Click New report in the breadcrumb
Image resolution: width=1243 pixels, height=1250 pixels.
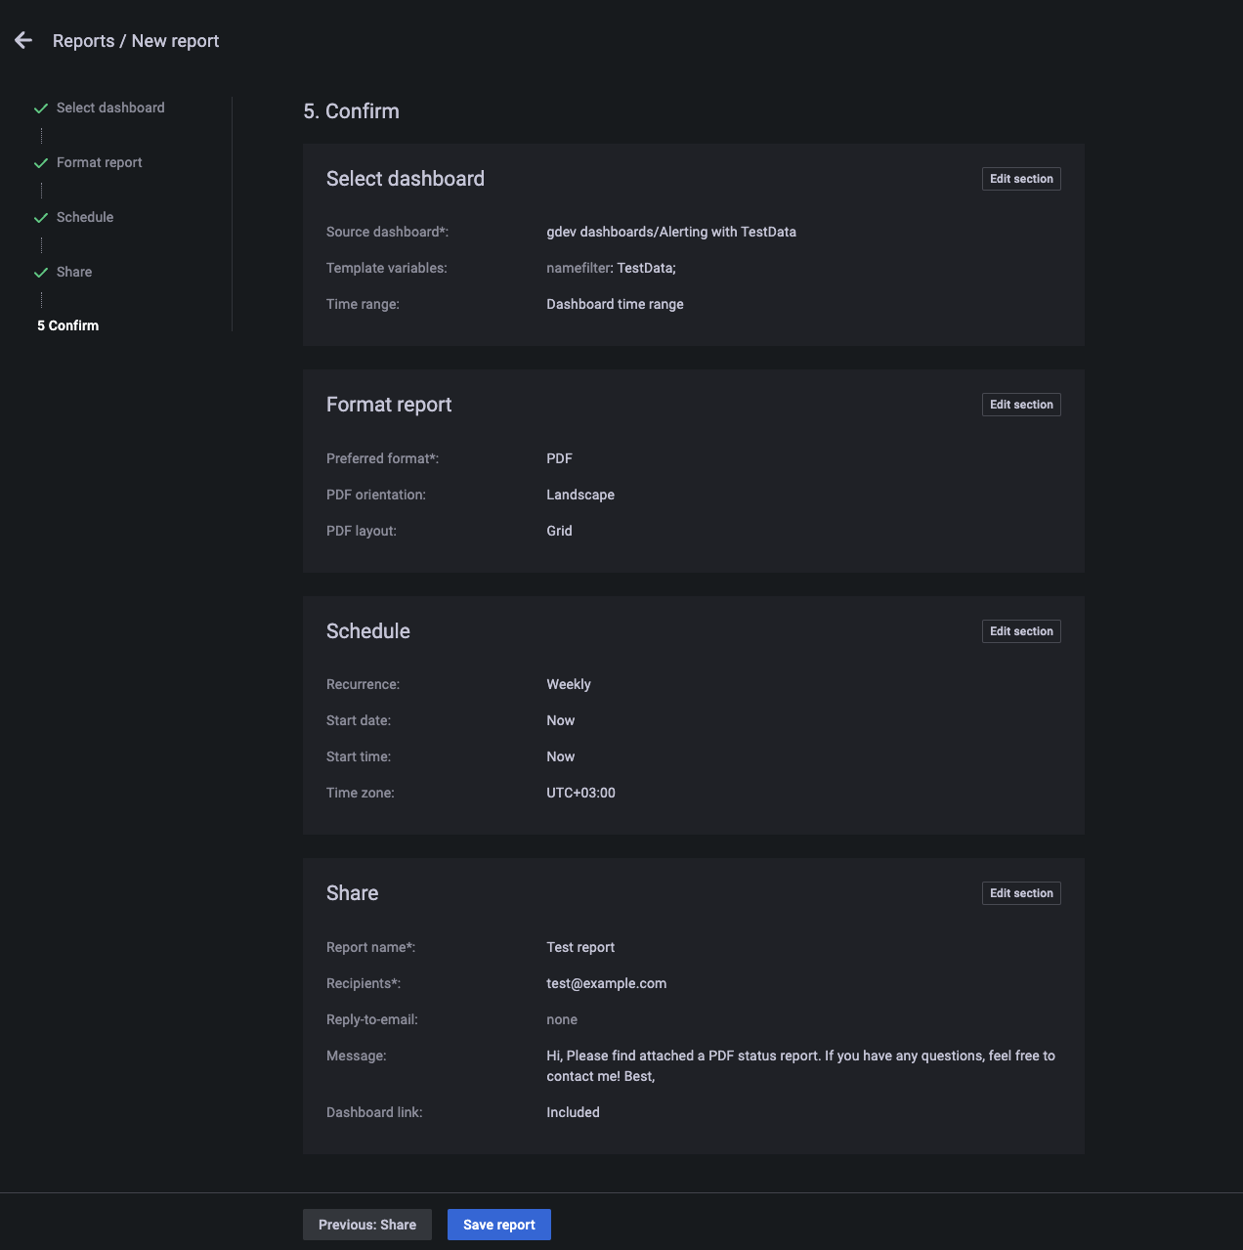[175, 41]
